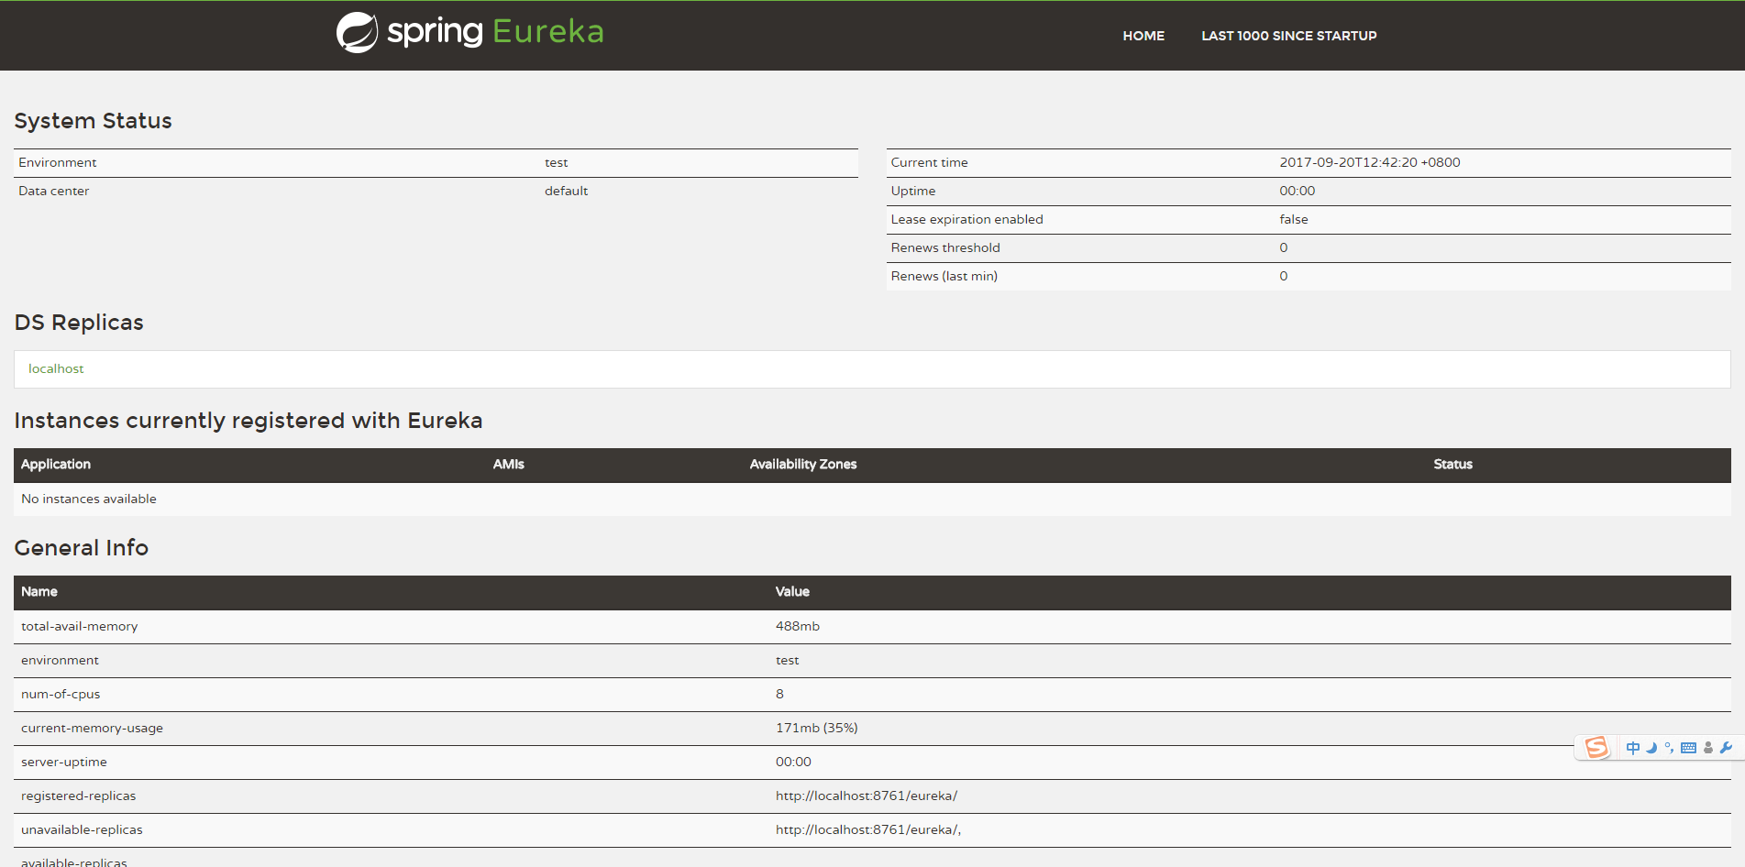
Task: Click the Availability Zones column header
Action: [x=803, y=464]
